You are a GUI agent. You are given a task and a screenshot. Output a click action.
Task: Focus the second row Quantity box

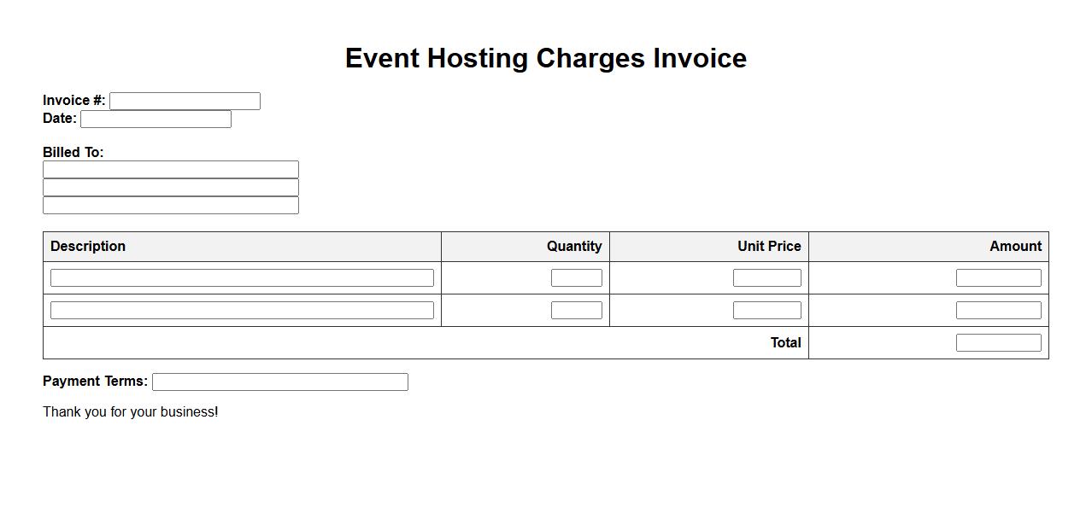576,310
